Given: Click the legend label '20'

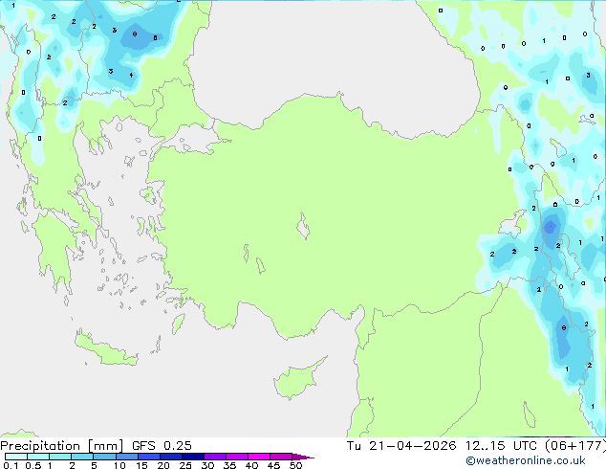Looking at the screenshot, I should pos(163,465).
